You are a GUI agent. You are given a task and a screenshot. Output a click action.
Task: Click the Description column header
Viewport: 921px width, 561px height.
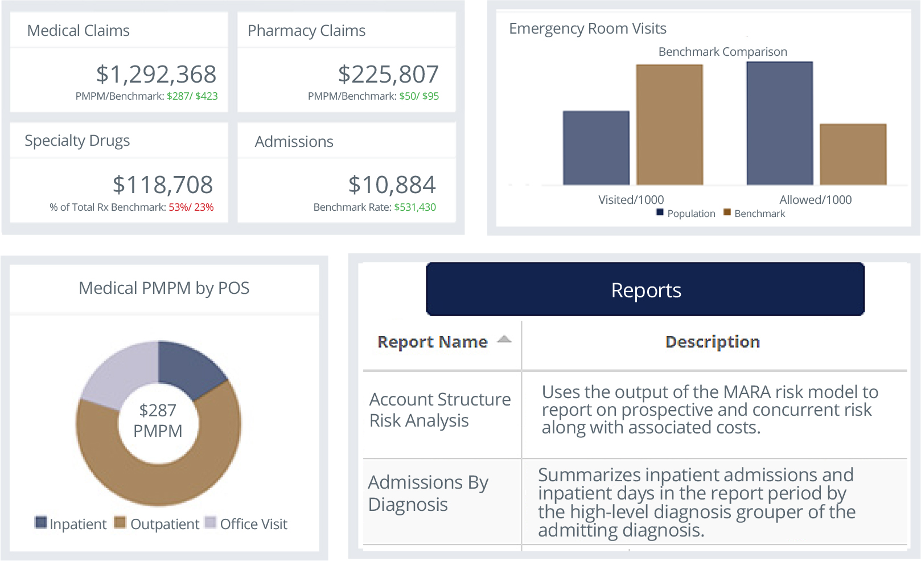(712, 342)
